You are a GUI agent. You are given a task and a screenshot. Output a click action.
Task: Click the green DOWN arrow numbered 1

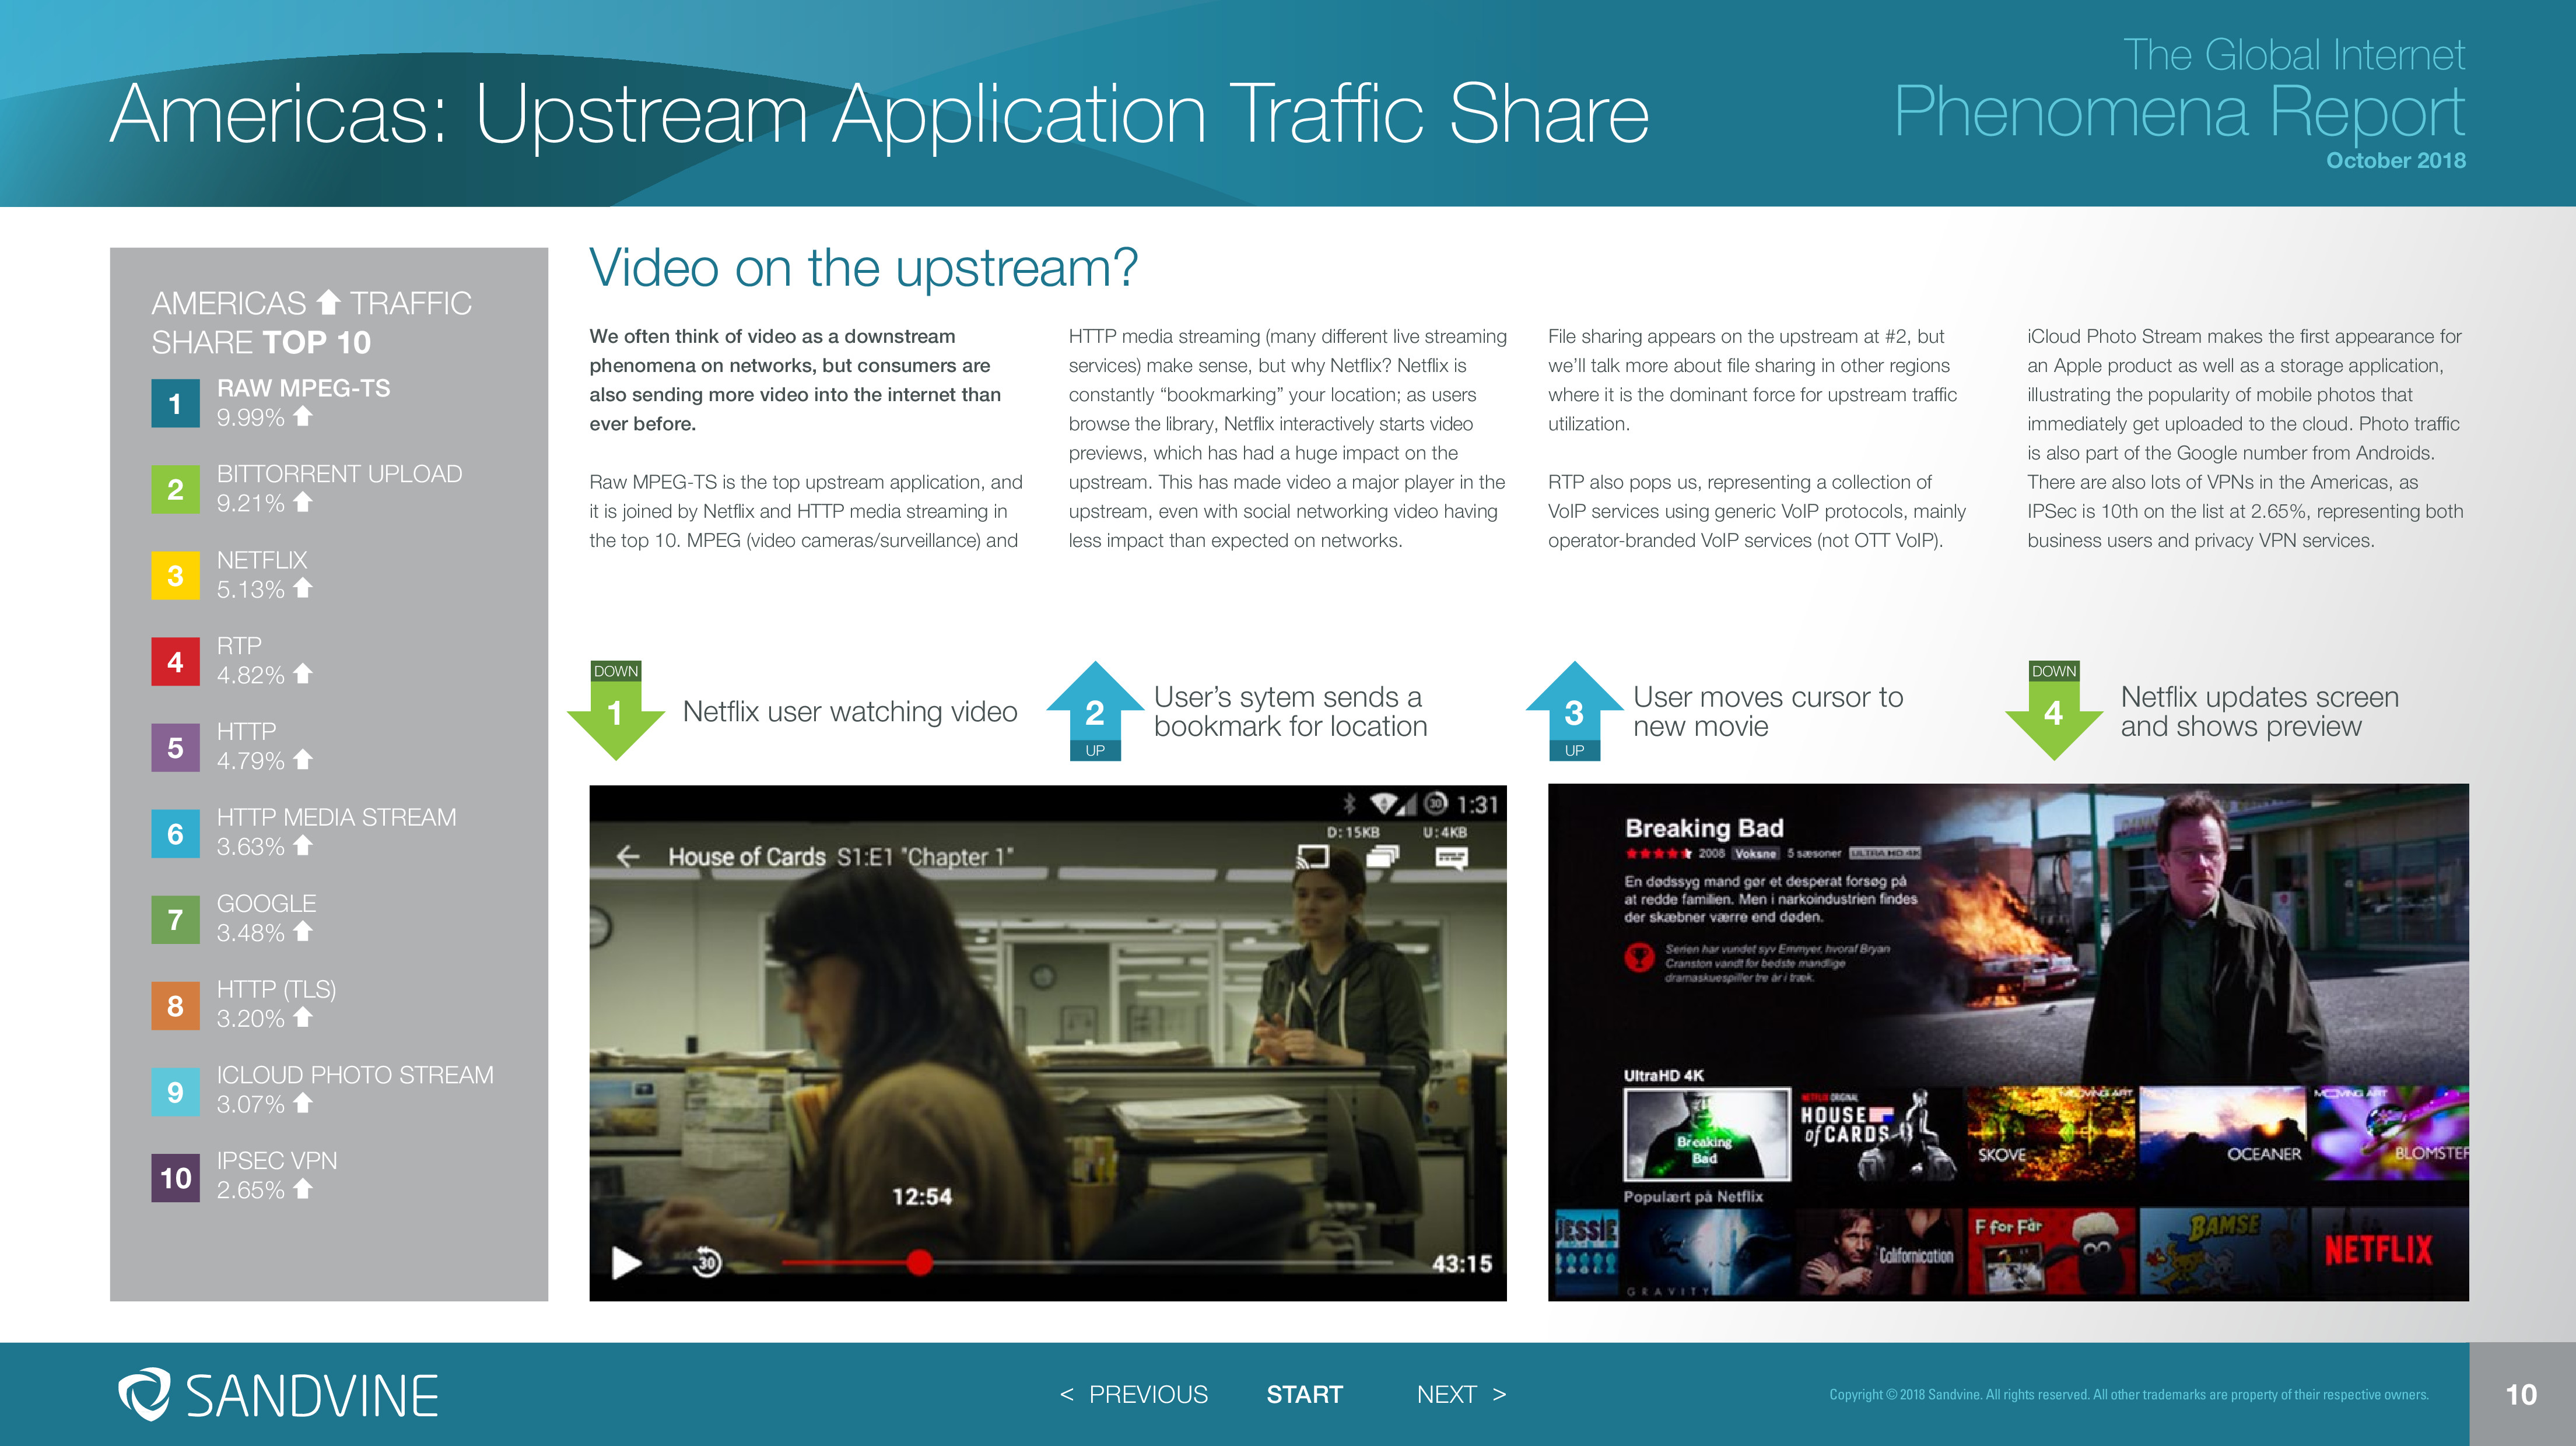[x=616, y=712]
